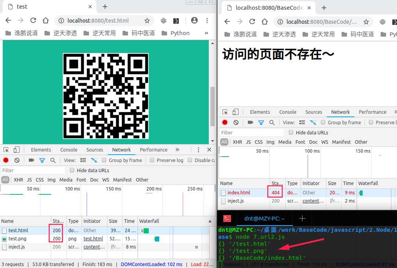Select inject.js request in right DevTools
This screenshot has height=268, width=397.
235,201
